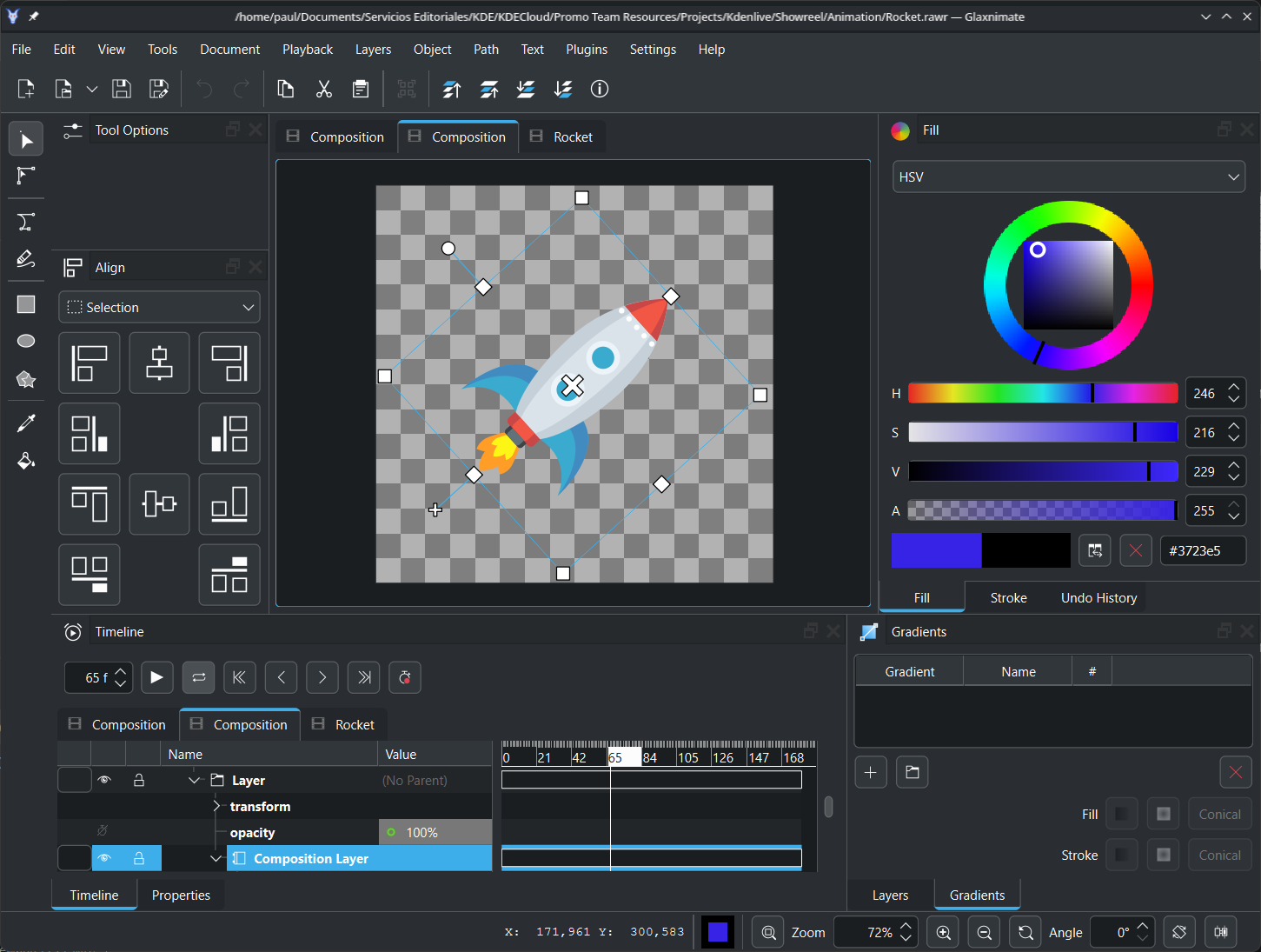Open the Playback menu

307,49
